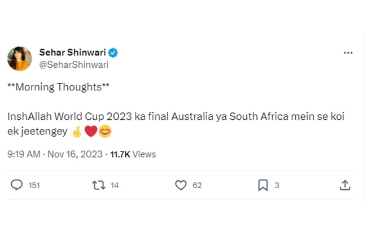367x235 pixels.
Task: Like the tweet with the outlined heart icon
Action: click(181, 185)
